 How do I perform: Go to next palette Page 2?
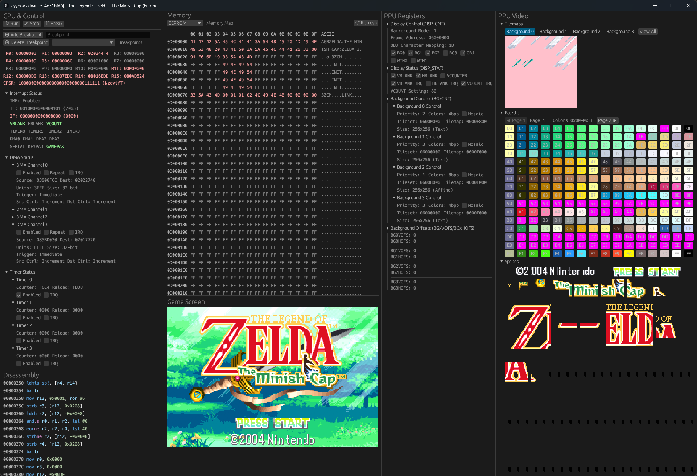[x=607, y=120]
